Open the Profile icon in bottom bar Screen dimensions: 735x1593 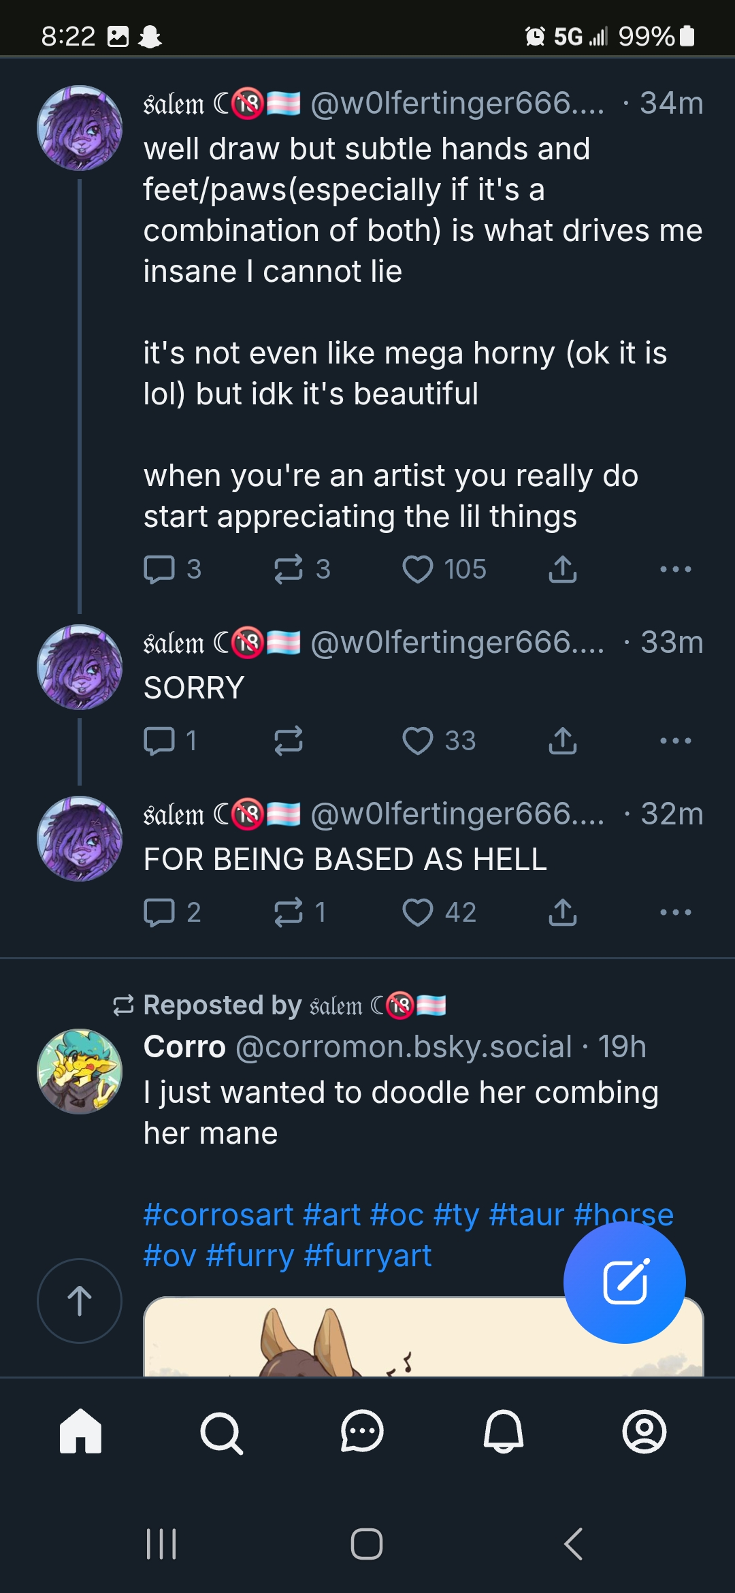[644, 1432]
